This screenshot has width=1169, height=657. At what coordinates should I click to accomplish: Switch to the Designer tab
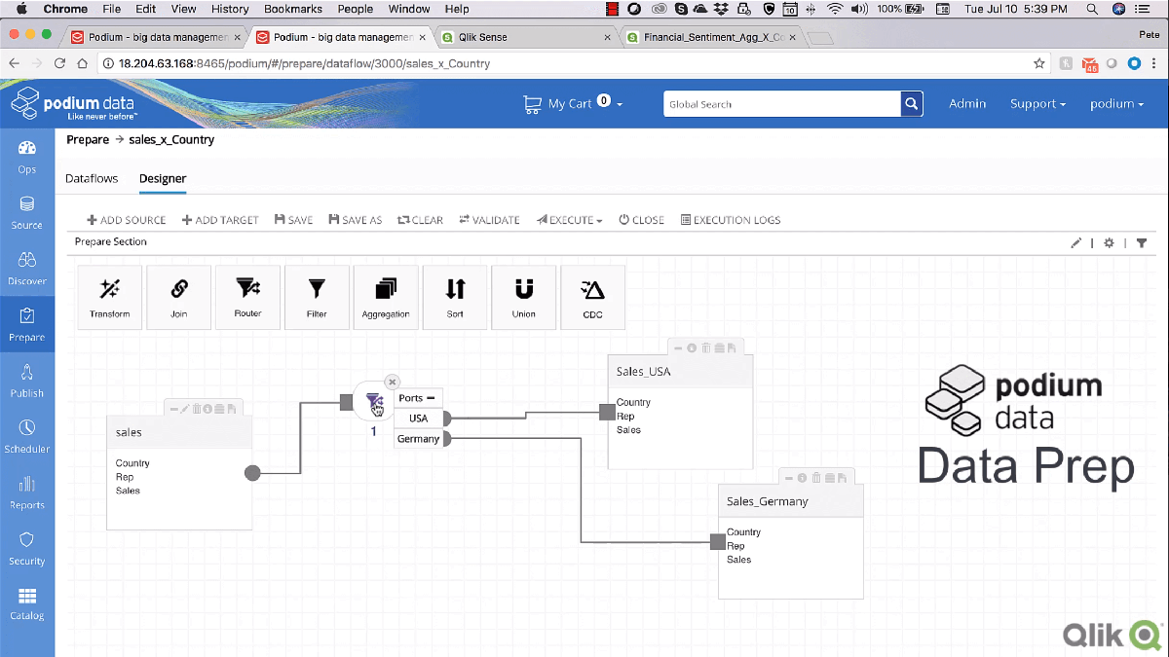163,179
